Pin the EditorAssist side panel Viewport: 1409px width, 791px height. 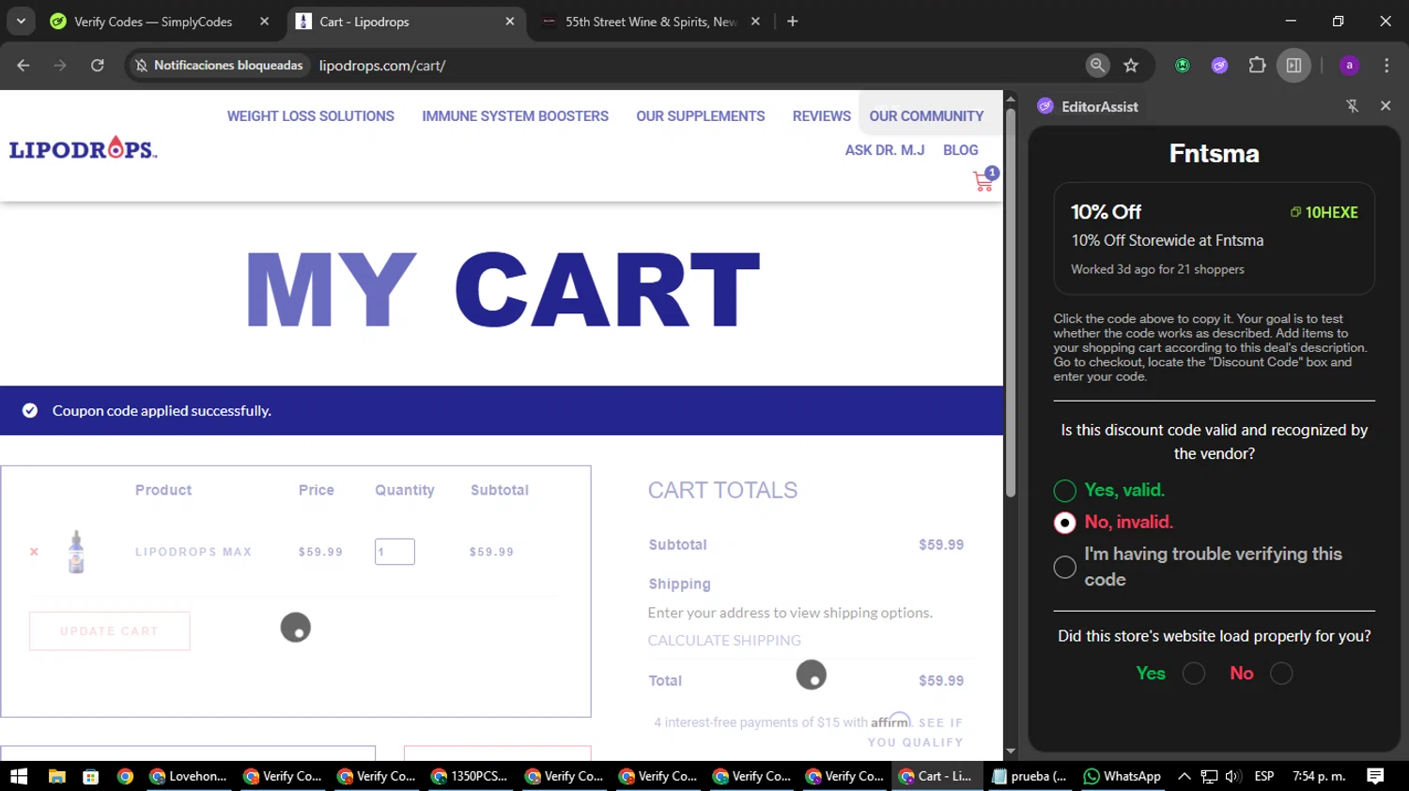click(x=1353, y=106)
